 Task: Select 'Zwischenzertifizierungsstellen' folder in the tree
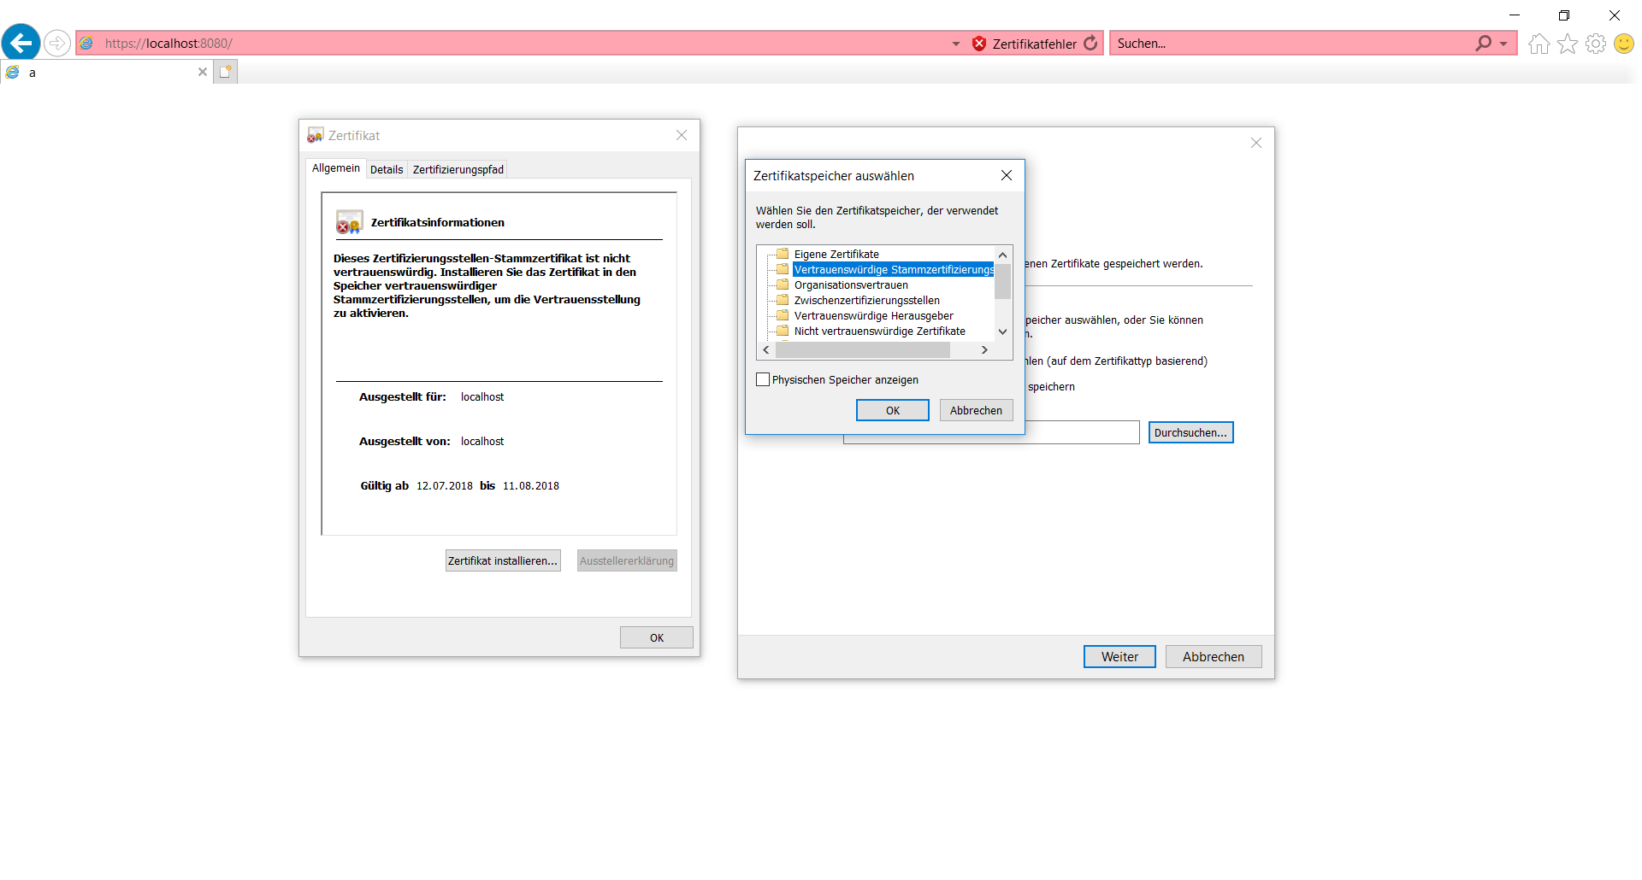(x=866, y=301)
